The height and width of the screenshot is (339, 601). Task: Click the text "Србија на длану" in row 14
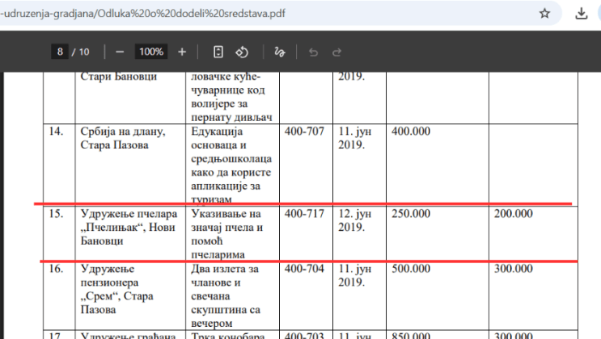coord(123,131)
